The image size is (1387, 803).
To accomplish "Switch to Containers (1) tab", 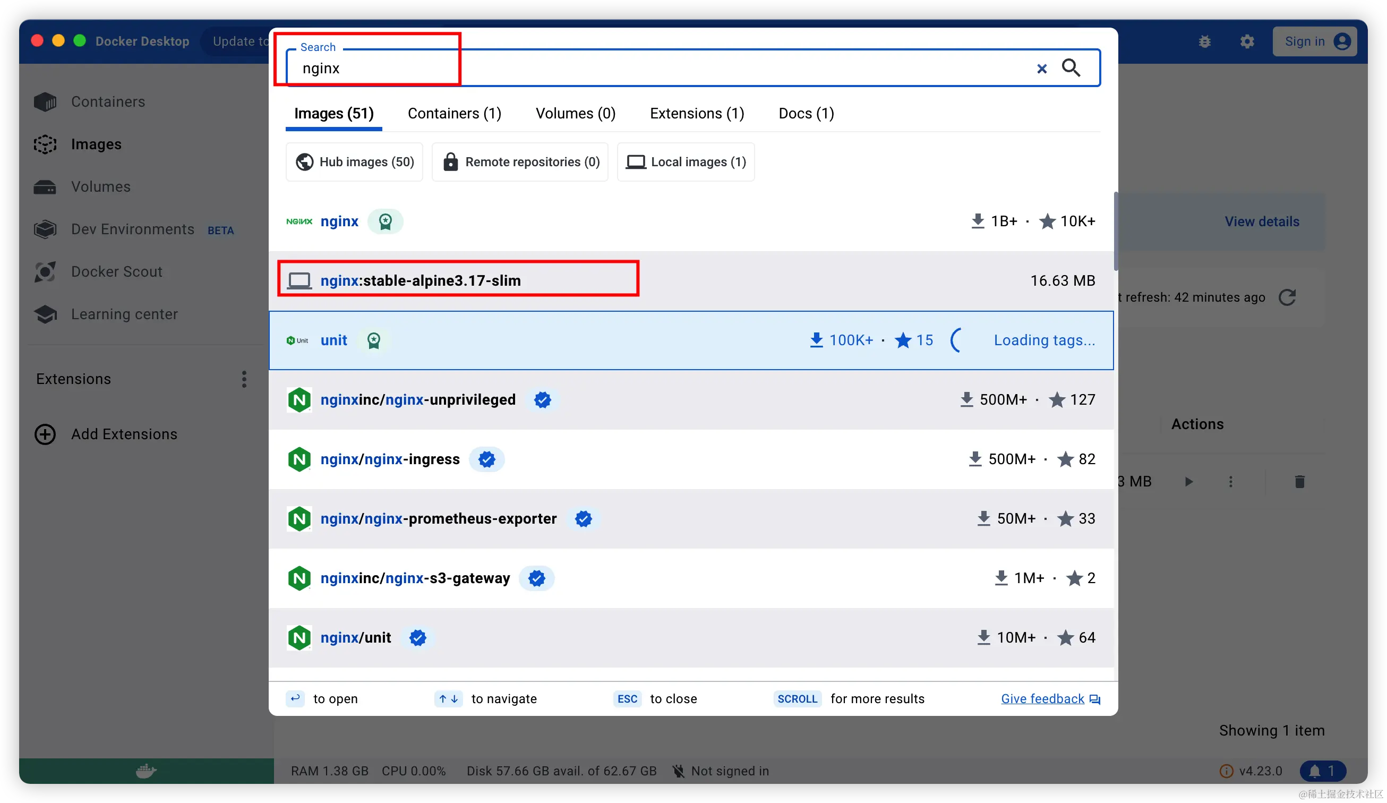I will point(454,113).
